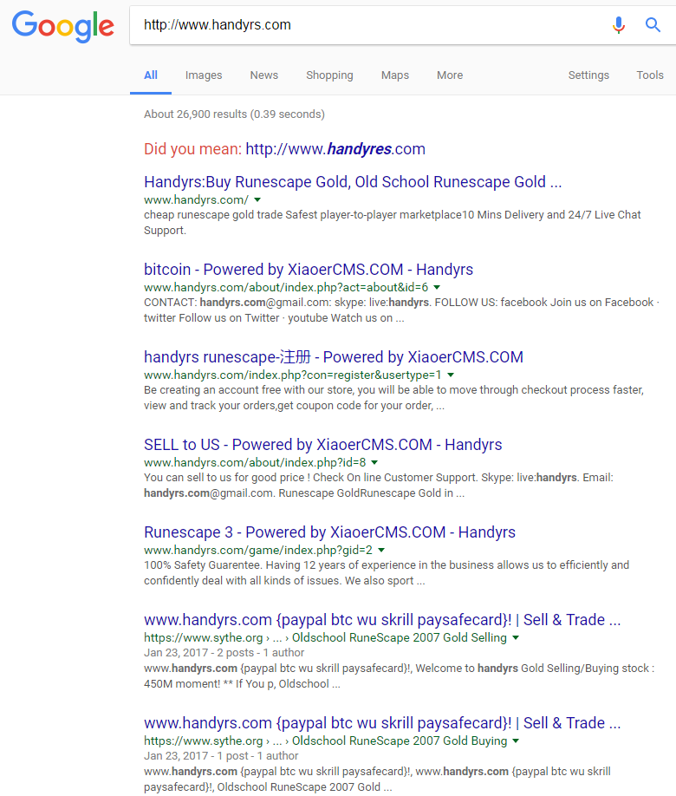Image resolution: width=676 pixels, height=796 pixels.
Task: Expand dropdown arrow after game/index.php?gid=2 URL
Action: point(381,551)
